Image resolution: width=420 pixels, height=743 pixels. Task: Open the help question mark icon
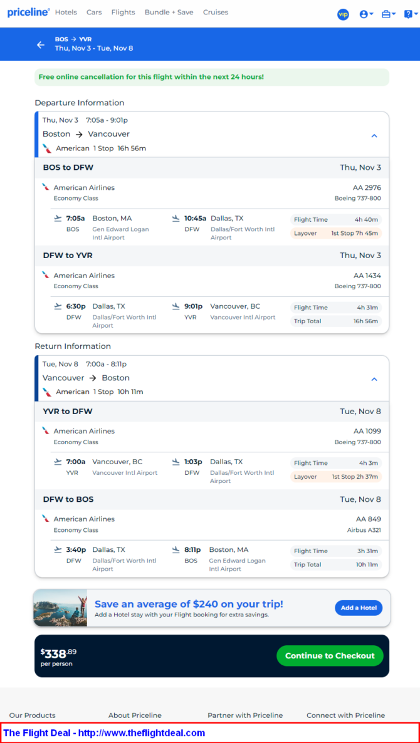[408, 14]
